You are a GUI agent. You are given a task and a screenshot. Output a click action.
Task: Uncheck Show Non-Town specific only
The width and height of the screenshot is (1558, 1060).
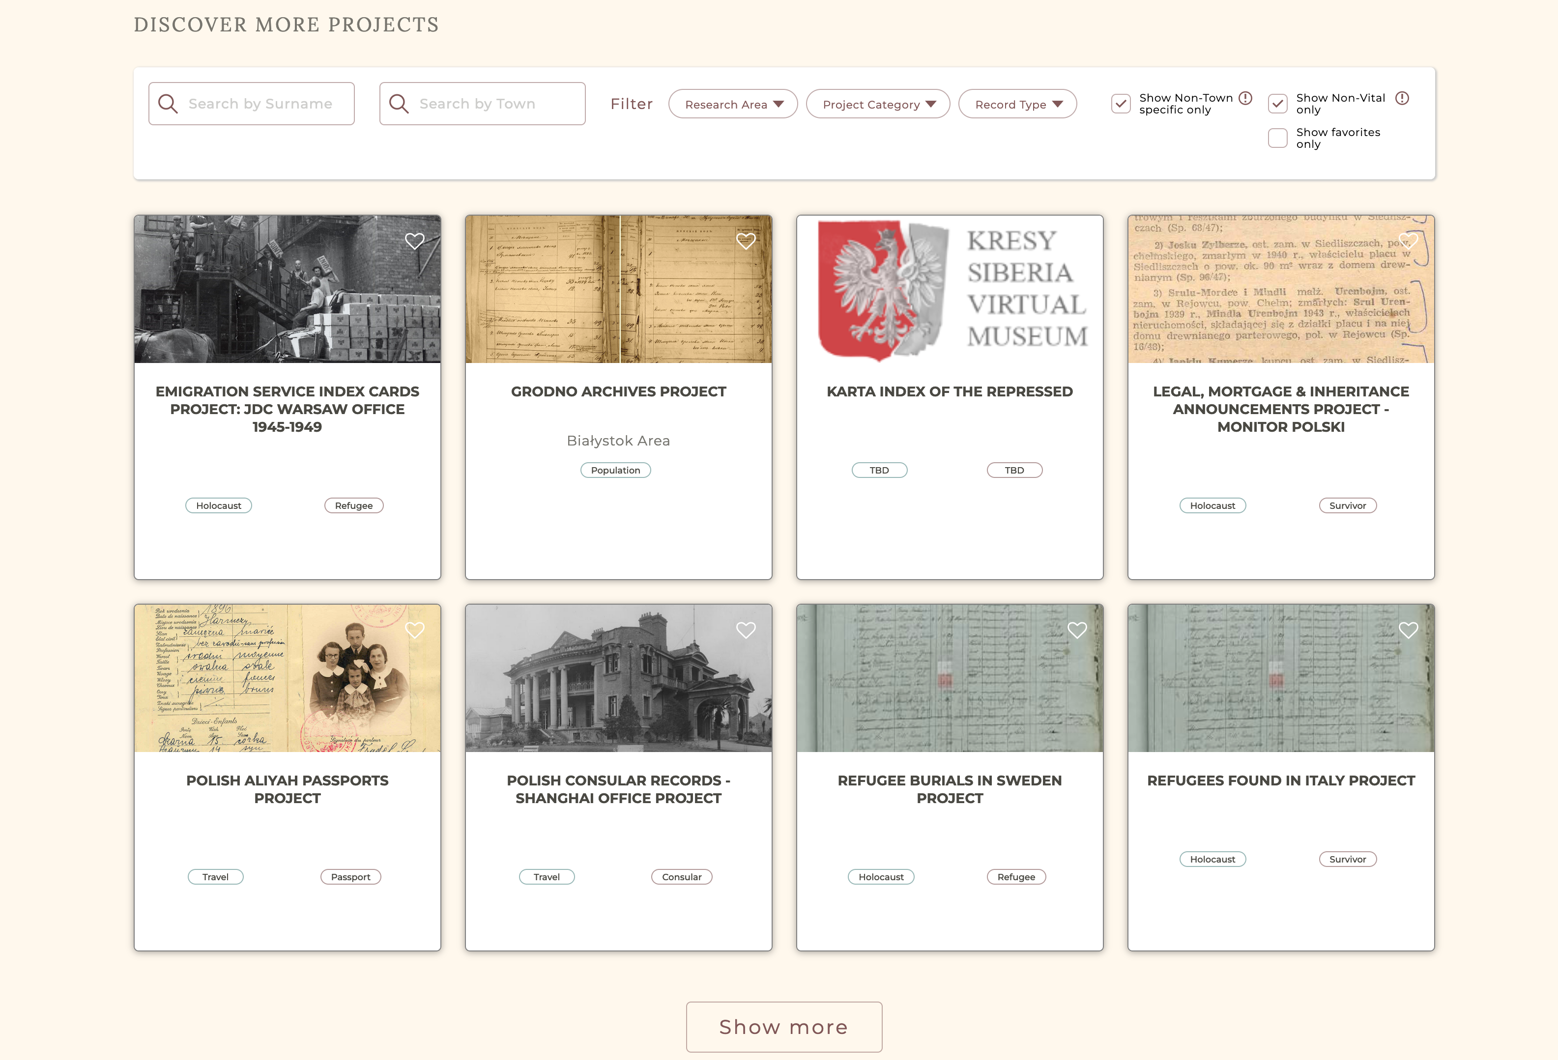tap(1120, 104)
